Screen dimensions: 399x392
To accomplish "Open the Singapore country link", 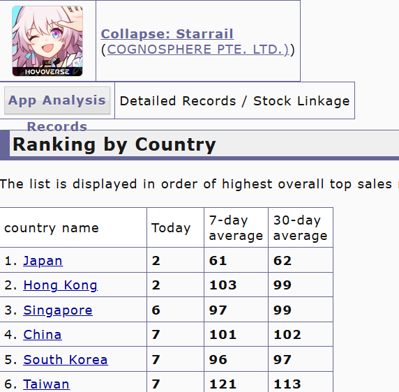I will pos(58,310).
